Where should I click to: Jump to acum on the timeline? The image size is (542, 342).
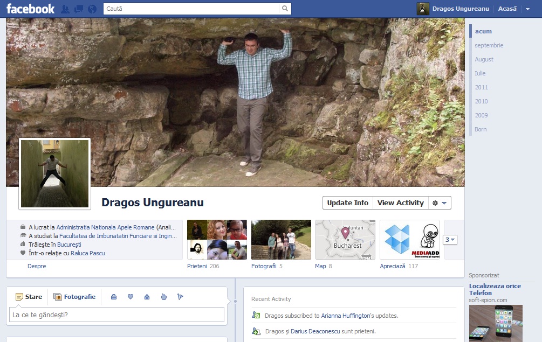[483, 31]
